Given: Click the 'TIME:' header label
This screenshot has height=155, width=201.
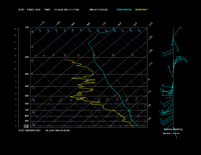Looking at the screenshot, I should point(47,10).
